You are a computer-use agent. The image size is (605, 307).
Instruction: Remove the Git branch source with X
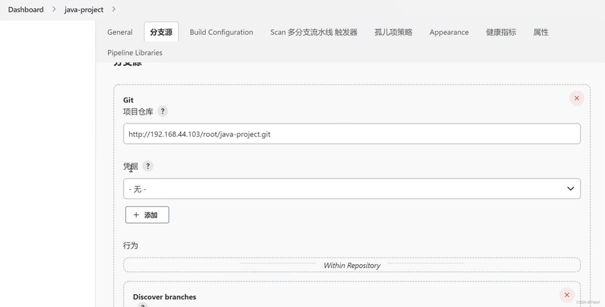click(576, 98)
